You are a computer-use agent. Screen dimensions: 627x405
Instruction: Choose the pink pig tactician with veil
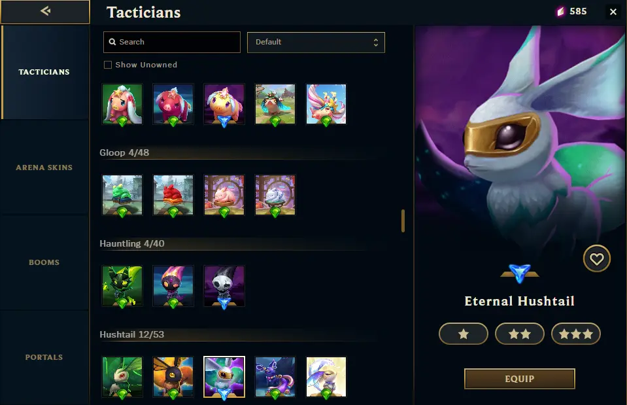[x=122, y=103]
